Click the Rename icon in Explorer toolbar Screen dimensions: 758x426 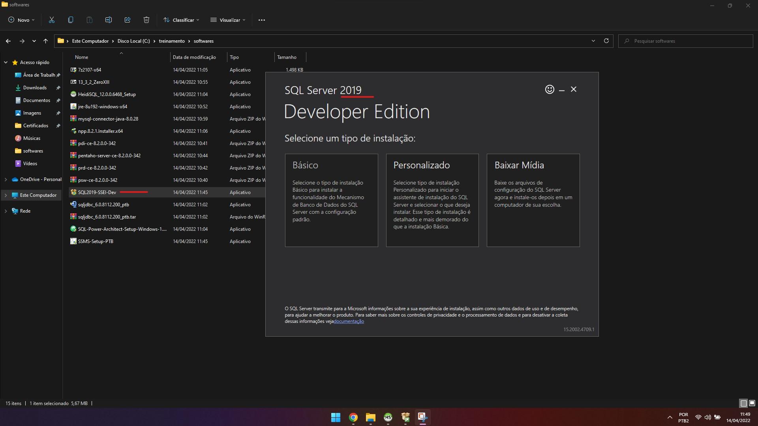(x=108, y=20)
